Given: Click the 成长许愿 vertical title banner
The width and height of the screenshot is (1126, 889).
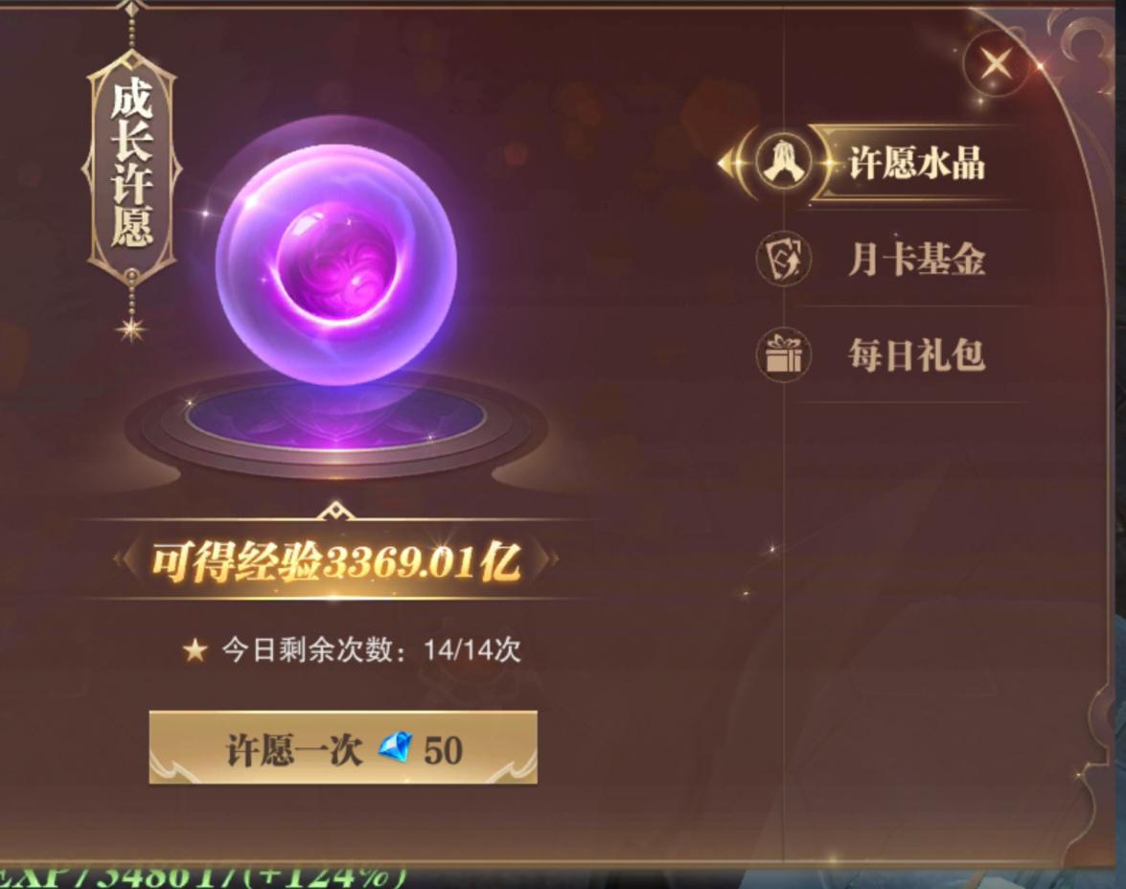Looking at the screenshot, I should pos(131,167).
